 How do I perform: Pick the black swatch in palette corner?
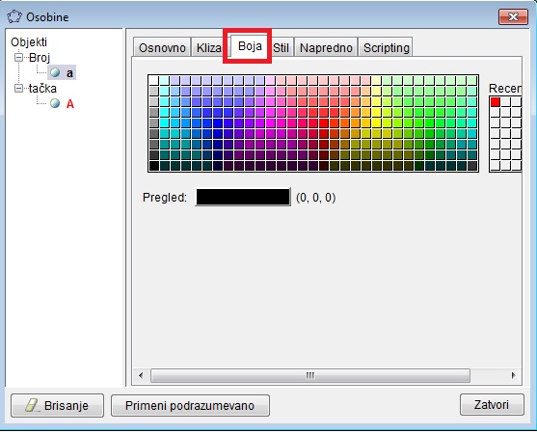click(x=154, y=166)
